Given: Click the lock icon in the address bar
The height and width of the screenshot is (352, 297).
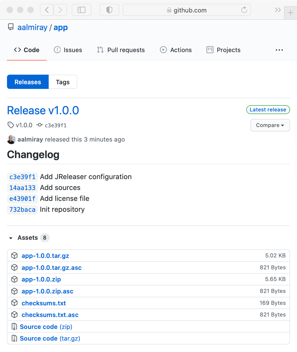Looking at the screenshot, I should click(x=169, y=10).
